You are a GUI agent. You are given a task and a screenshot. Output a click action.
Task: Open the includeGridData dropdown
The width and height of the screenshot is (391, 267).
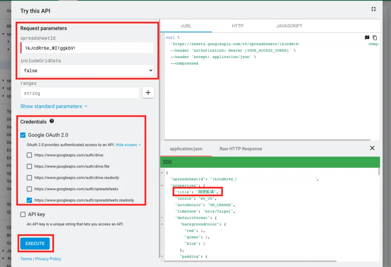point(87,71)
